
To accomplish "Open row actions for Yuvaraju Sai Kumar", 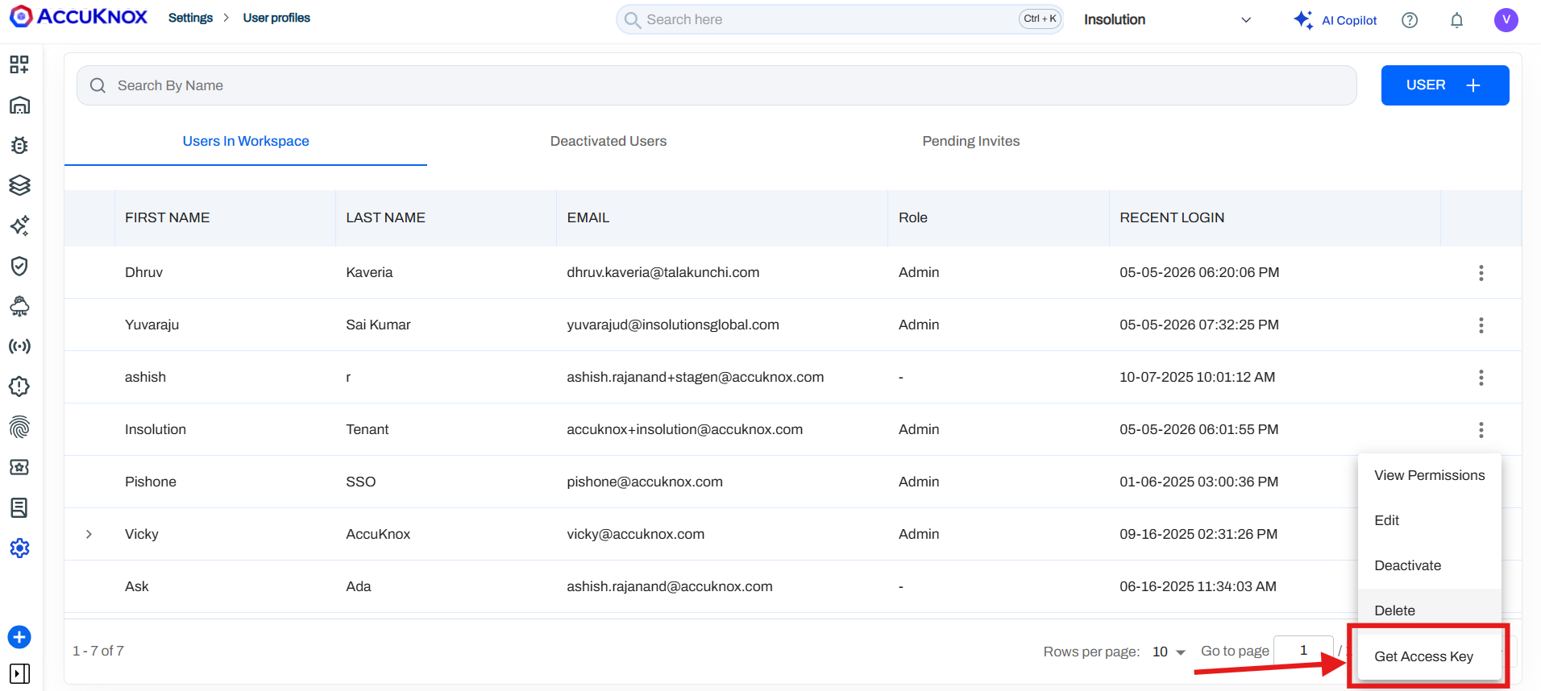I will point(1481,325).
